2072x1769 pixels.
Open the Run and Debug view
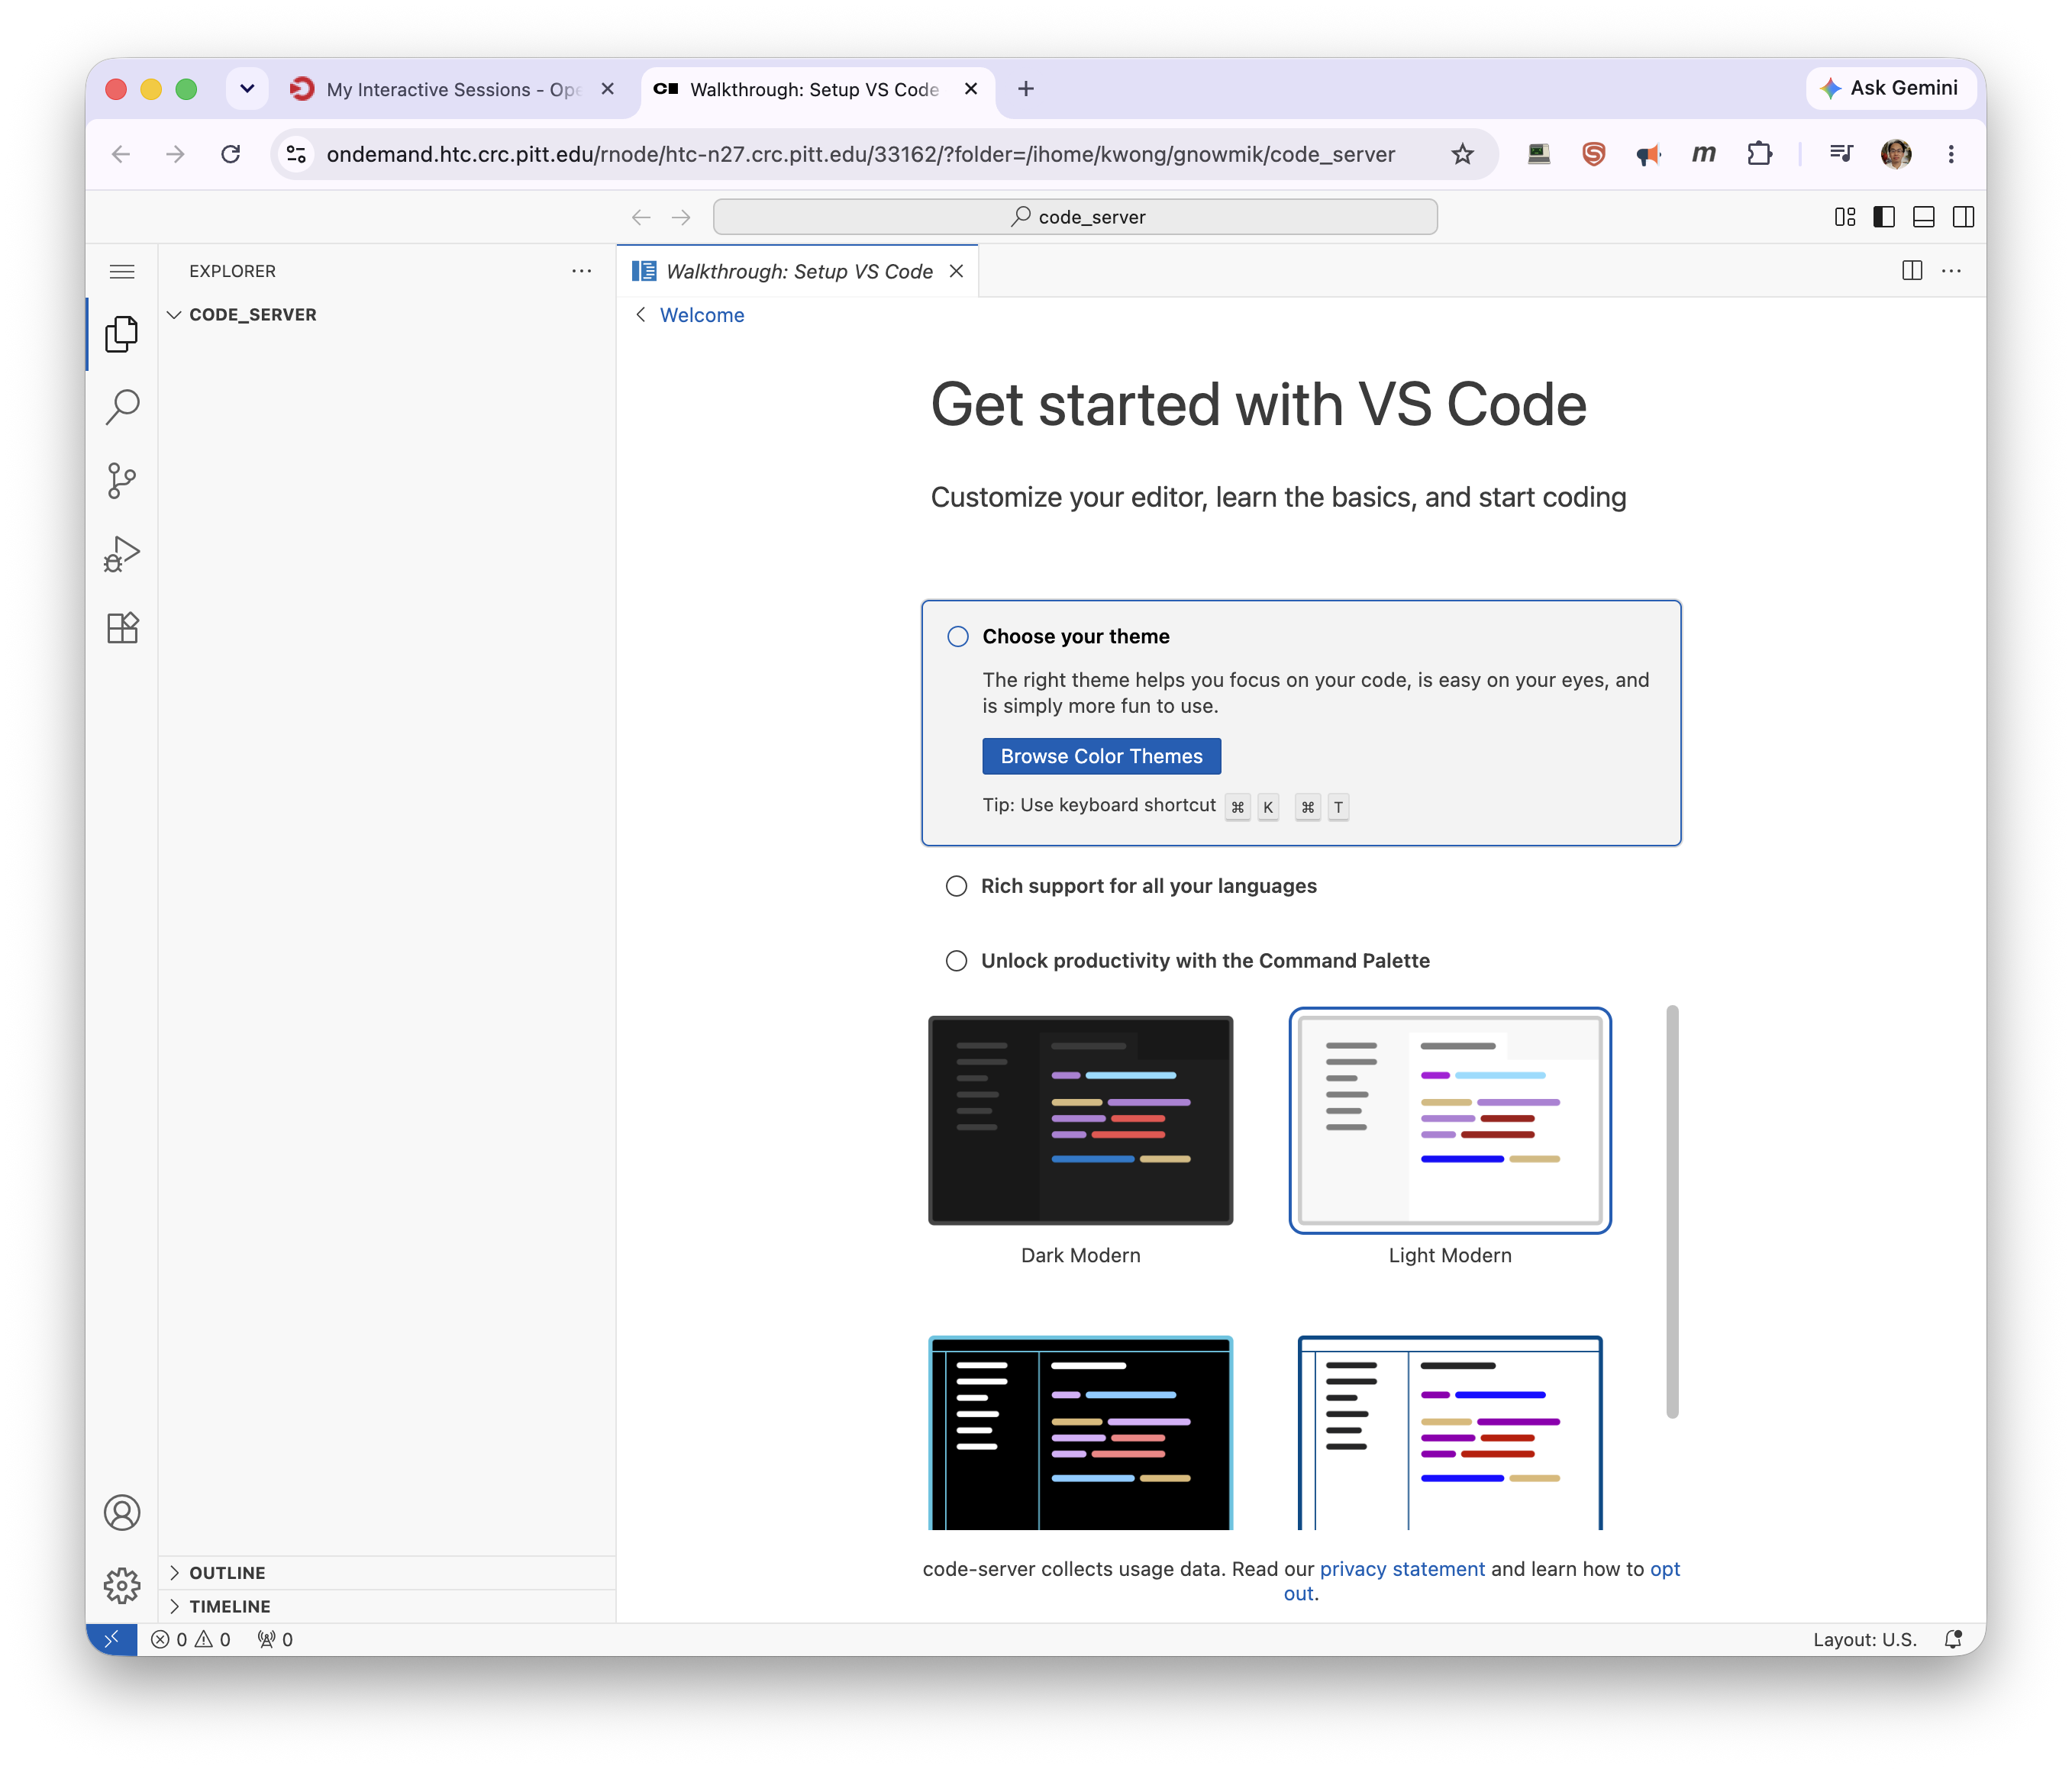122,554
